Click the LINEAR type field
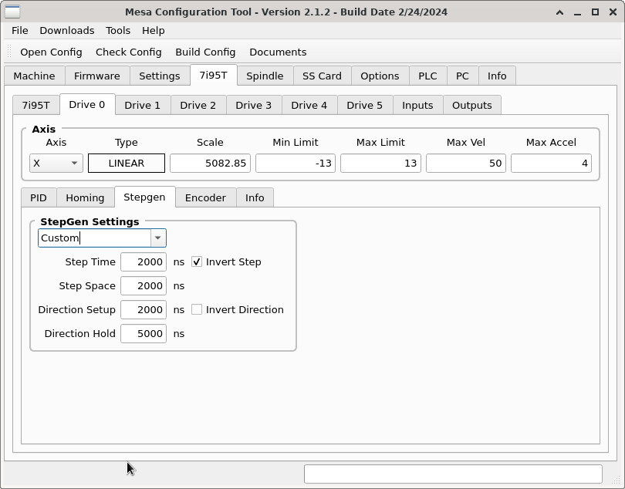Viewport: 625px width, 489px height. (x=127, y=163)
